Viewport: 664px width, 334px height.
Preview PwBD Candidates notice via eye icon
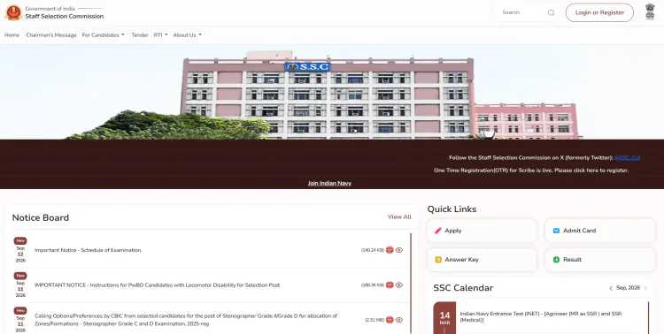click(399, 285)
